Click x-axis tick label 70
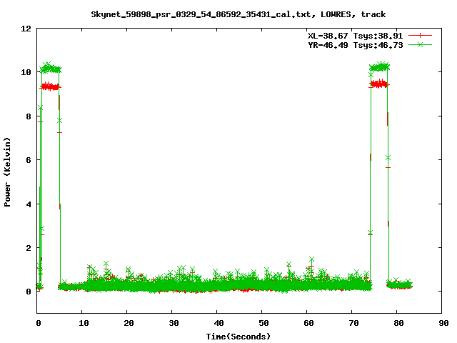457x343 pixels. point(353,323)
